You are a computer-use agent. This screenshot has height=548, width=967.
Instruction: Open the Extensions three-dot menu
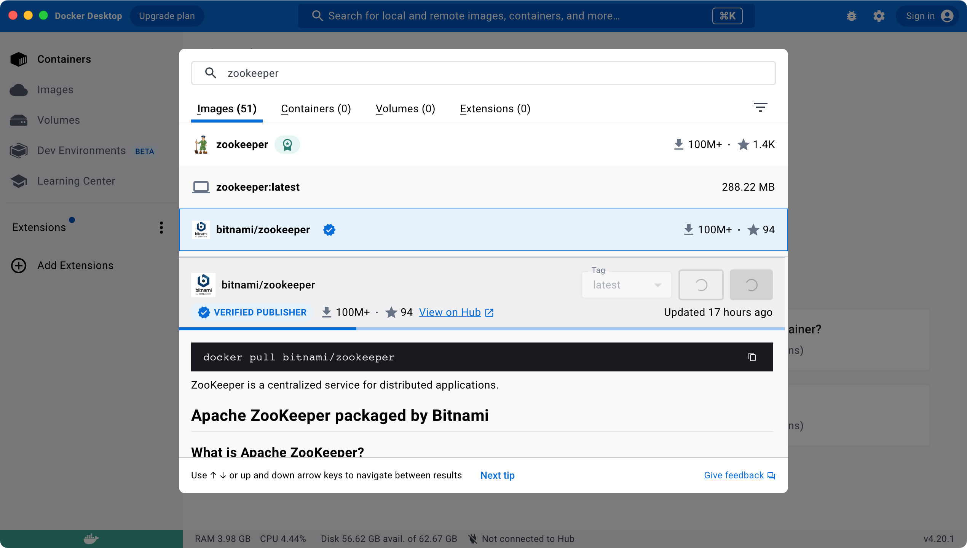point(161,228)
